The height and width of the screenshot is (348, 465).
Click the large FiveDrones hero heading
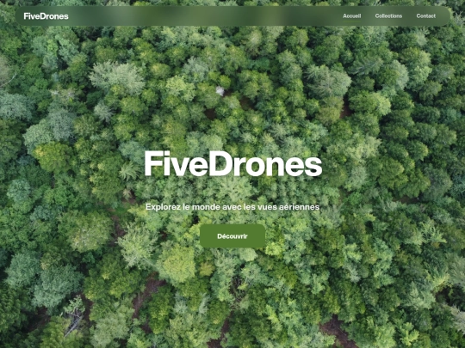233,163
